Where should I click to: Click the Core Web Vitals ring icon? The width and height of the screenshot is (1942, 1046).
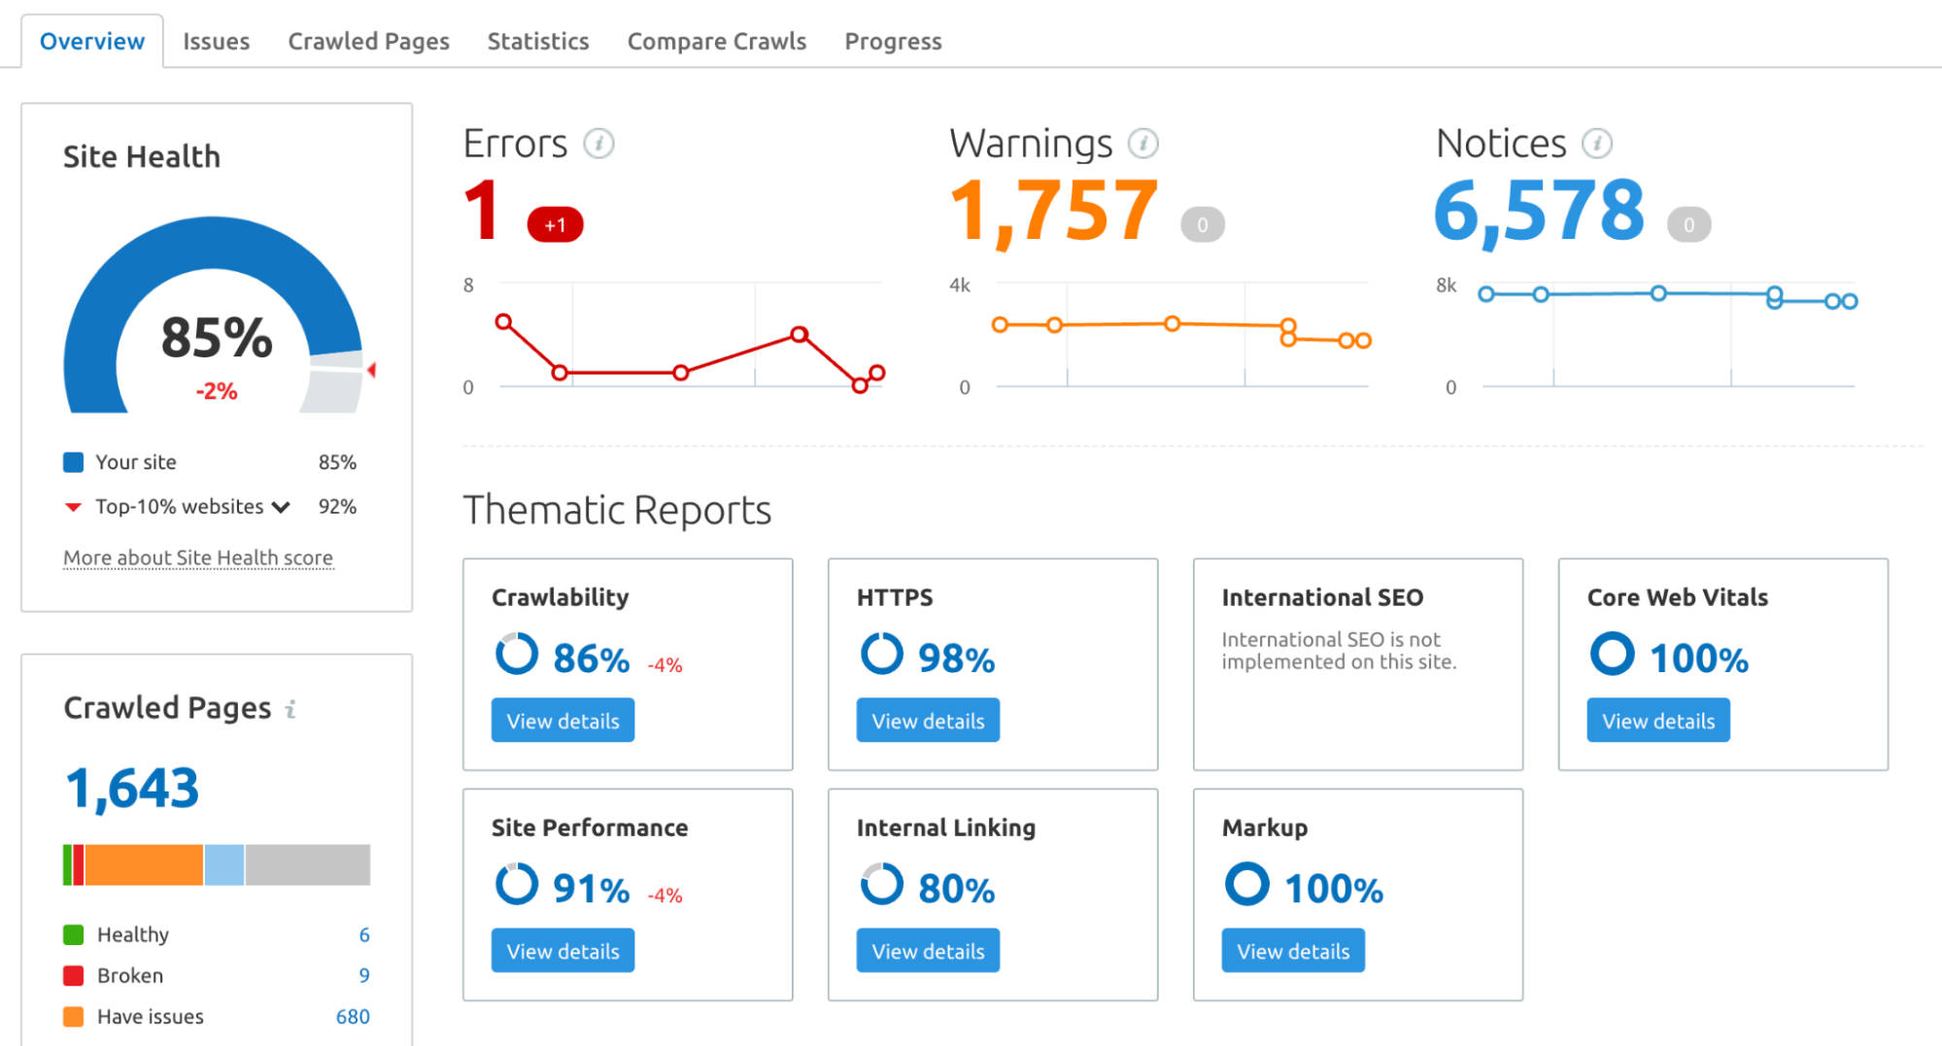point(1612,655)
